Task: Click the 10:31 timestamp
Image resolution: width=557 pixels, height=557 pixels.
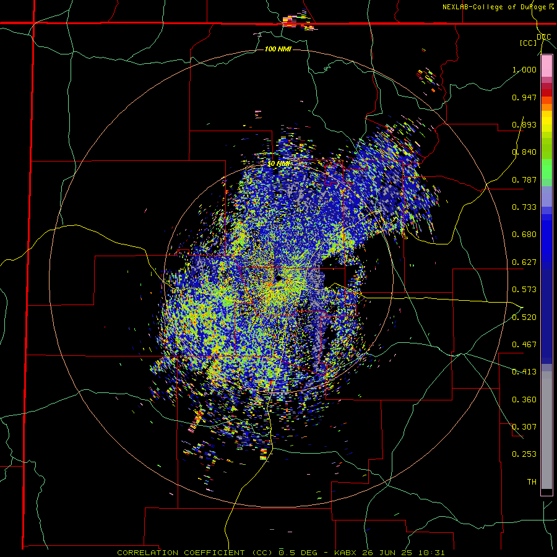Action: pyautogui.click(x=432, y=553)
